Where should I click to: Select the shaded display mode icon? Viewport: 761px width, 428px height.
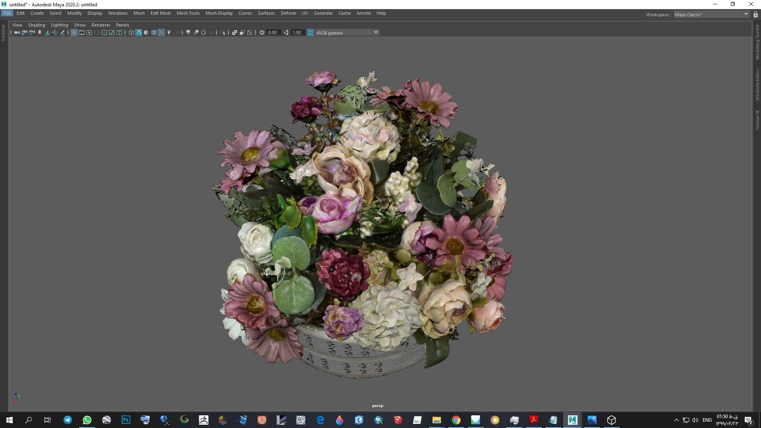139,32
